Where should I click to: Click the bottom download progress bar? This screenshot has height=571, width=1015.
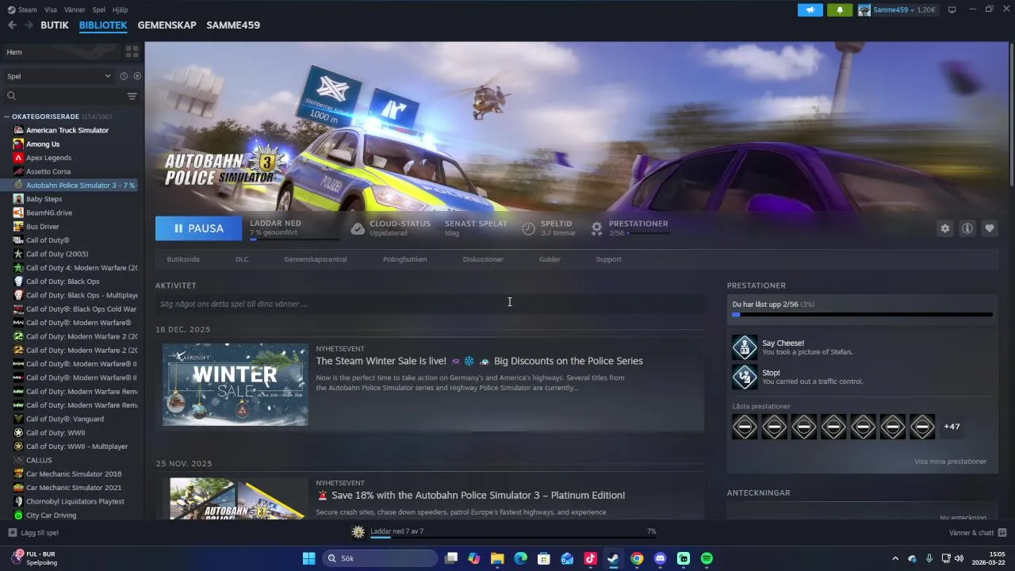(x=514, y=537)
